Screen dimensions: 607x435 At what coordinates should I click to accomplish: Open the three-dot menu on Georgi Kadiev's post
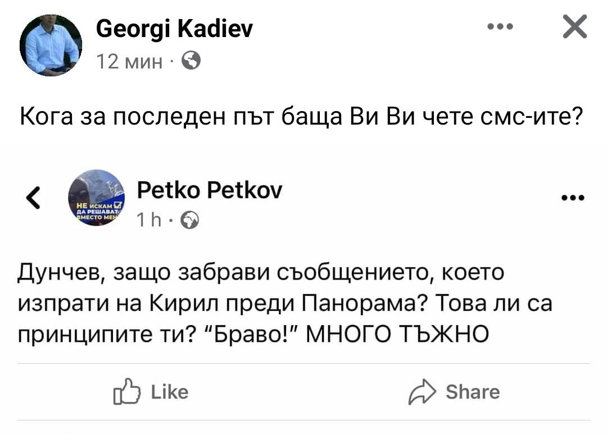pyautogui.click(x=500, y=27)
